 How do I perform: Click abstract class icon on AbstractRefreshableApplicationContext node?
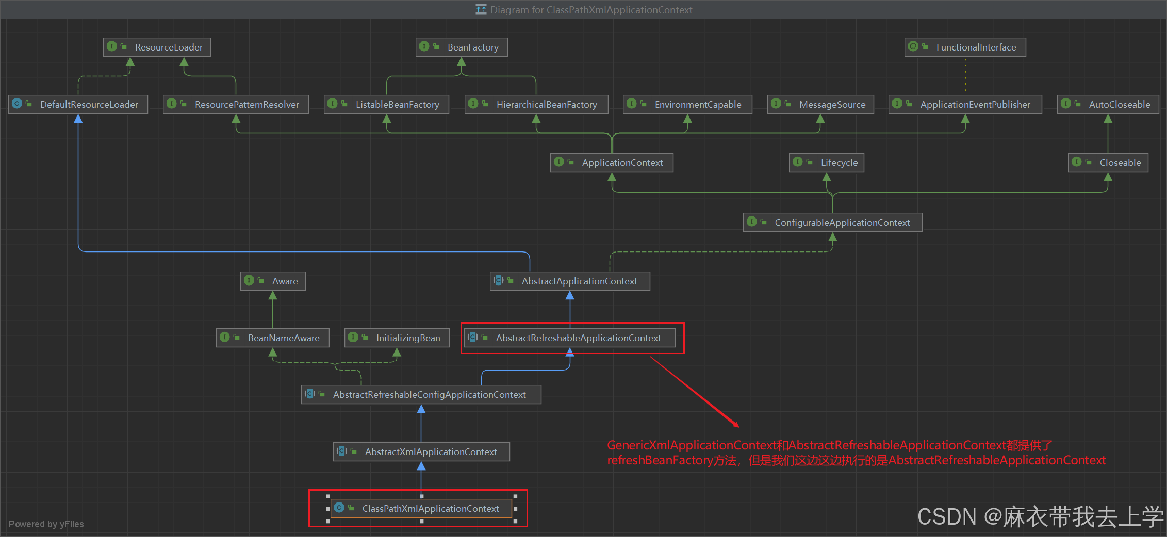point(473,337)
